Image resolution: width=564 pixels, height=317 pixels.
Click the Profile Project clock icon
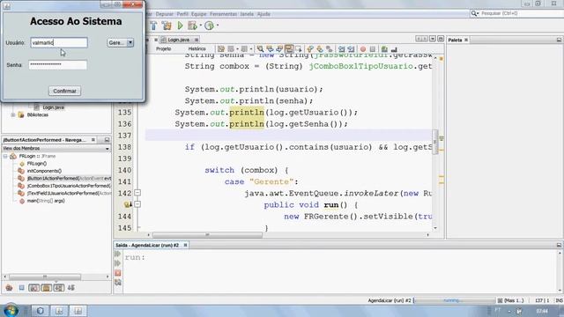209,26
